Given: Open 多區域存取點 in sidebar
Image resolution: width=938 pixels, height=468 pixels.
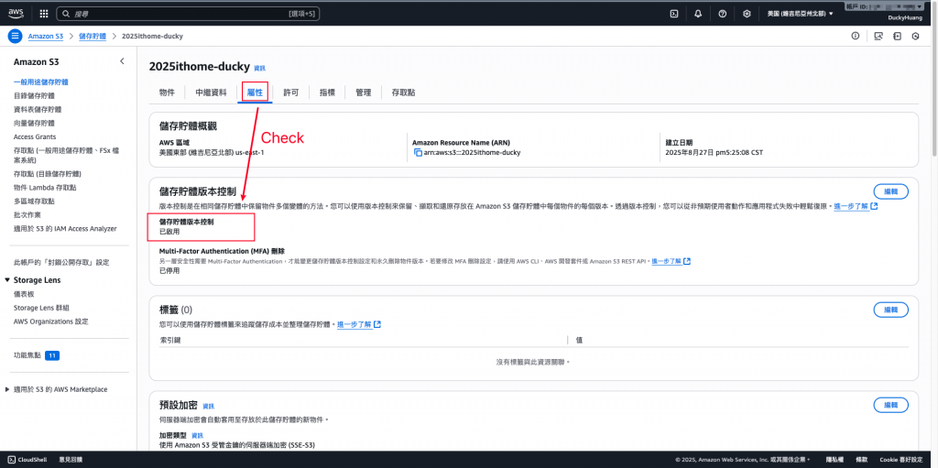Looking at the screenshot, I should (x=34, y=201).
